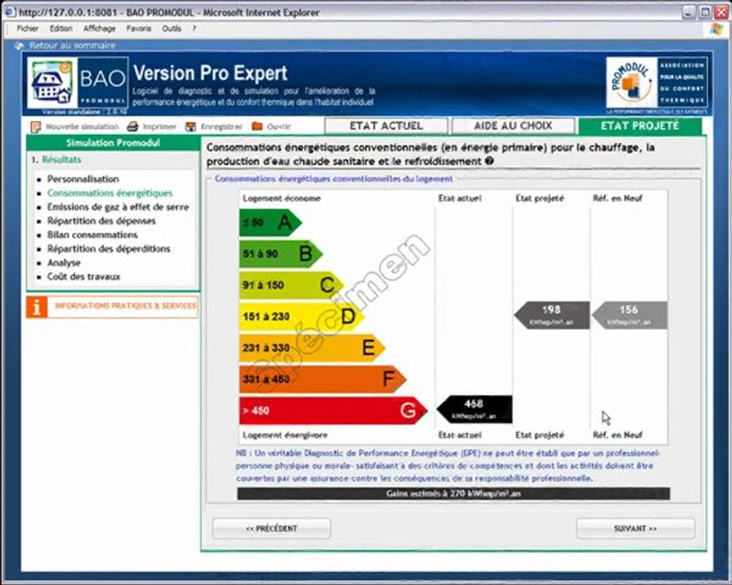Click the red G energy class arrow
The image size is (732, 585).
coord(333,410)
